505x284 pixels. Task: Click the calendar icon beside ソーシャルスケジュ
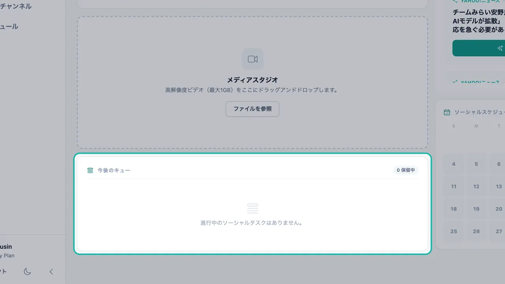click(x=447, y=112)
